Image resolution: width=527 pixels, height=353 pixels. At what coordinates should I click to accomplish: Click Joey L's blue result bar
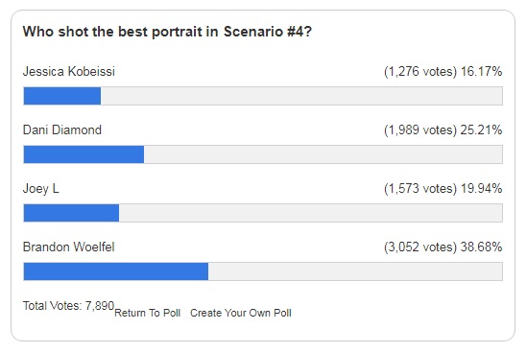tap(71, 213)
